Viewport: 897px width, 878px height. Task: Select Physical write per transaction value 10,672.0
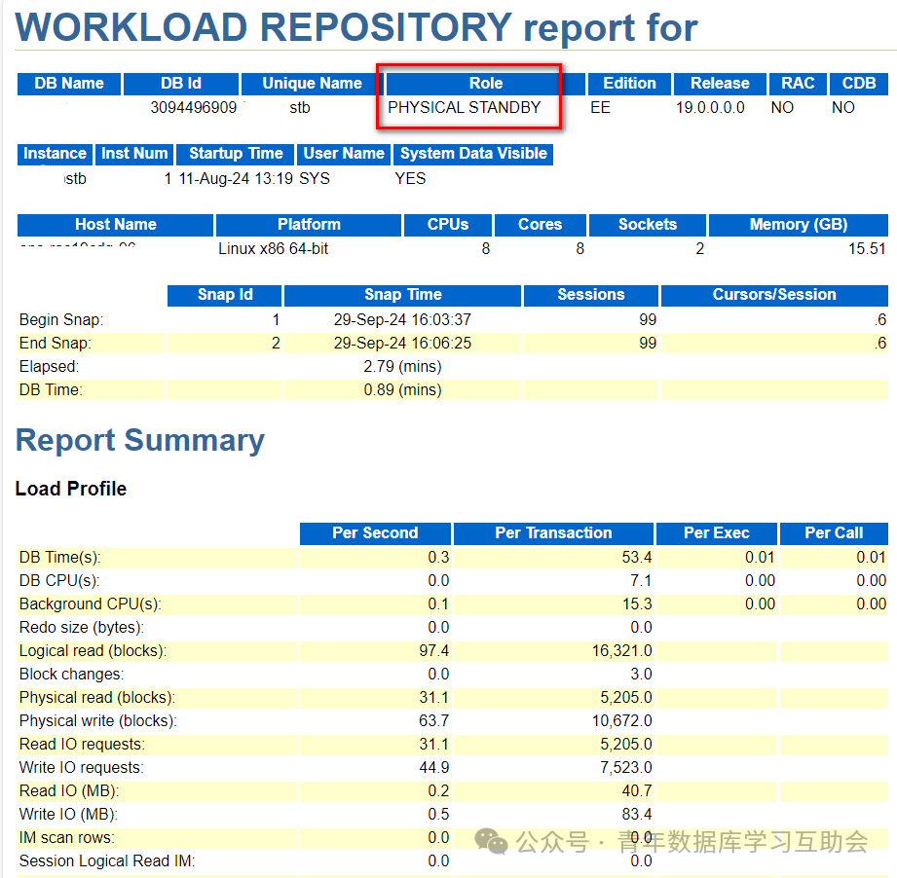[621, 721]
